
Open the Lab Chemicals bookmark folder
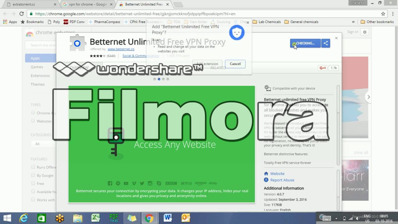[x=266, y=22]
